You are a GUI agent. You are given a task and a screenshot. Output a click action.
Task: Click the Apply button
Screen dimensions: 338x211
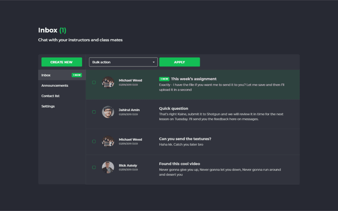[x=180, y=62]
